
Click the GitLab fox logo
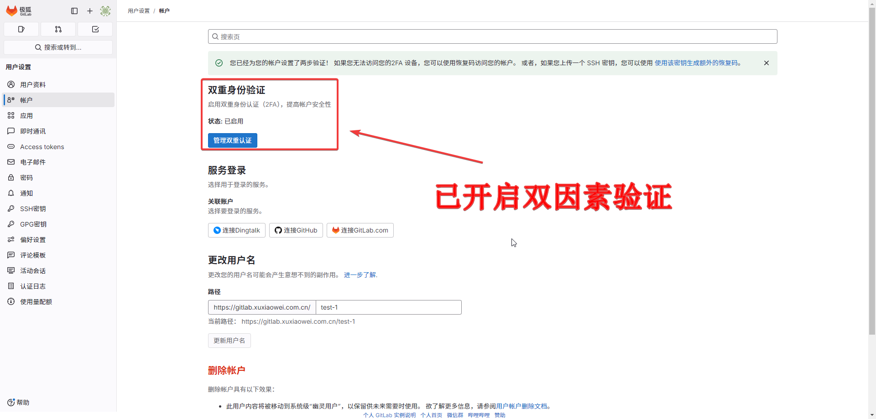click(x=12, y=10)
